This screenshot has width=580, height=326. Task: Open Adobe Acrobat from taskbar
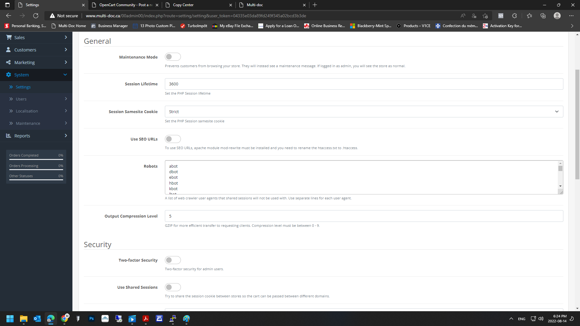(145, 319)
